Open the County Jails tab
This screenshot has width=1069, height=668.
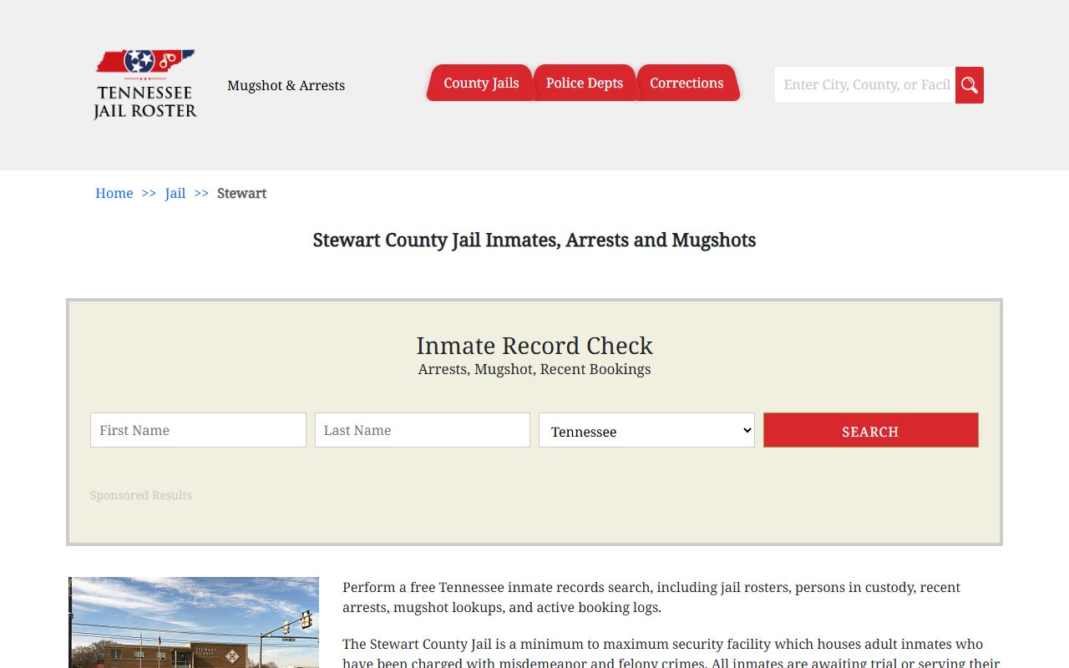pyautogui.click(x=481, y=83)
